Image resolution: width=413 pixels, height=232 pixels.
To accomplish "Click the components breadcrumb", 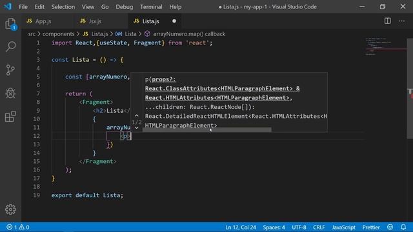I will click(x=59, y=34).
